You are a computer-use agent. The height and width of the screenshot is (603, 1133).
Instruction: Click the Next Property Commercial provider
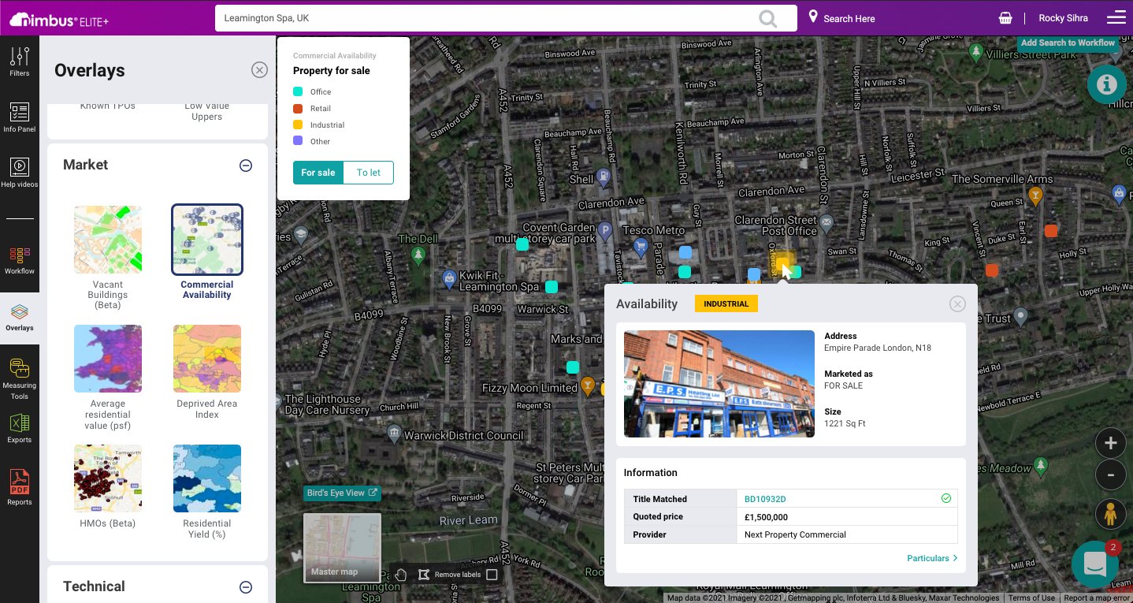coord(795,534)
